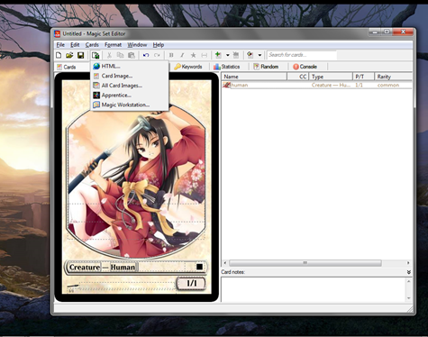
Task: Add a new card with plus icon
Action: click(x=218, y=55)
